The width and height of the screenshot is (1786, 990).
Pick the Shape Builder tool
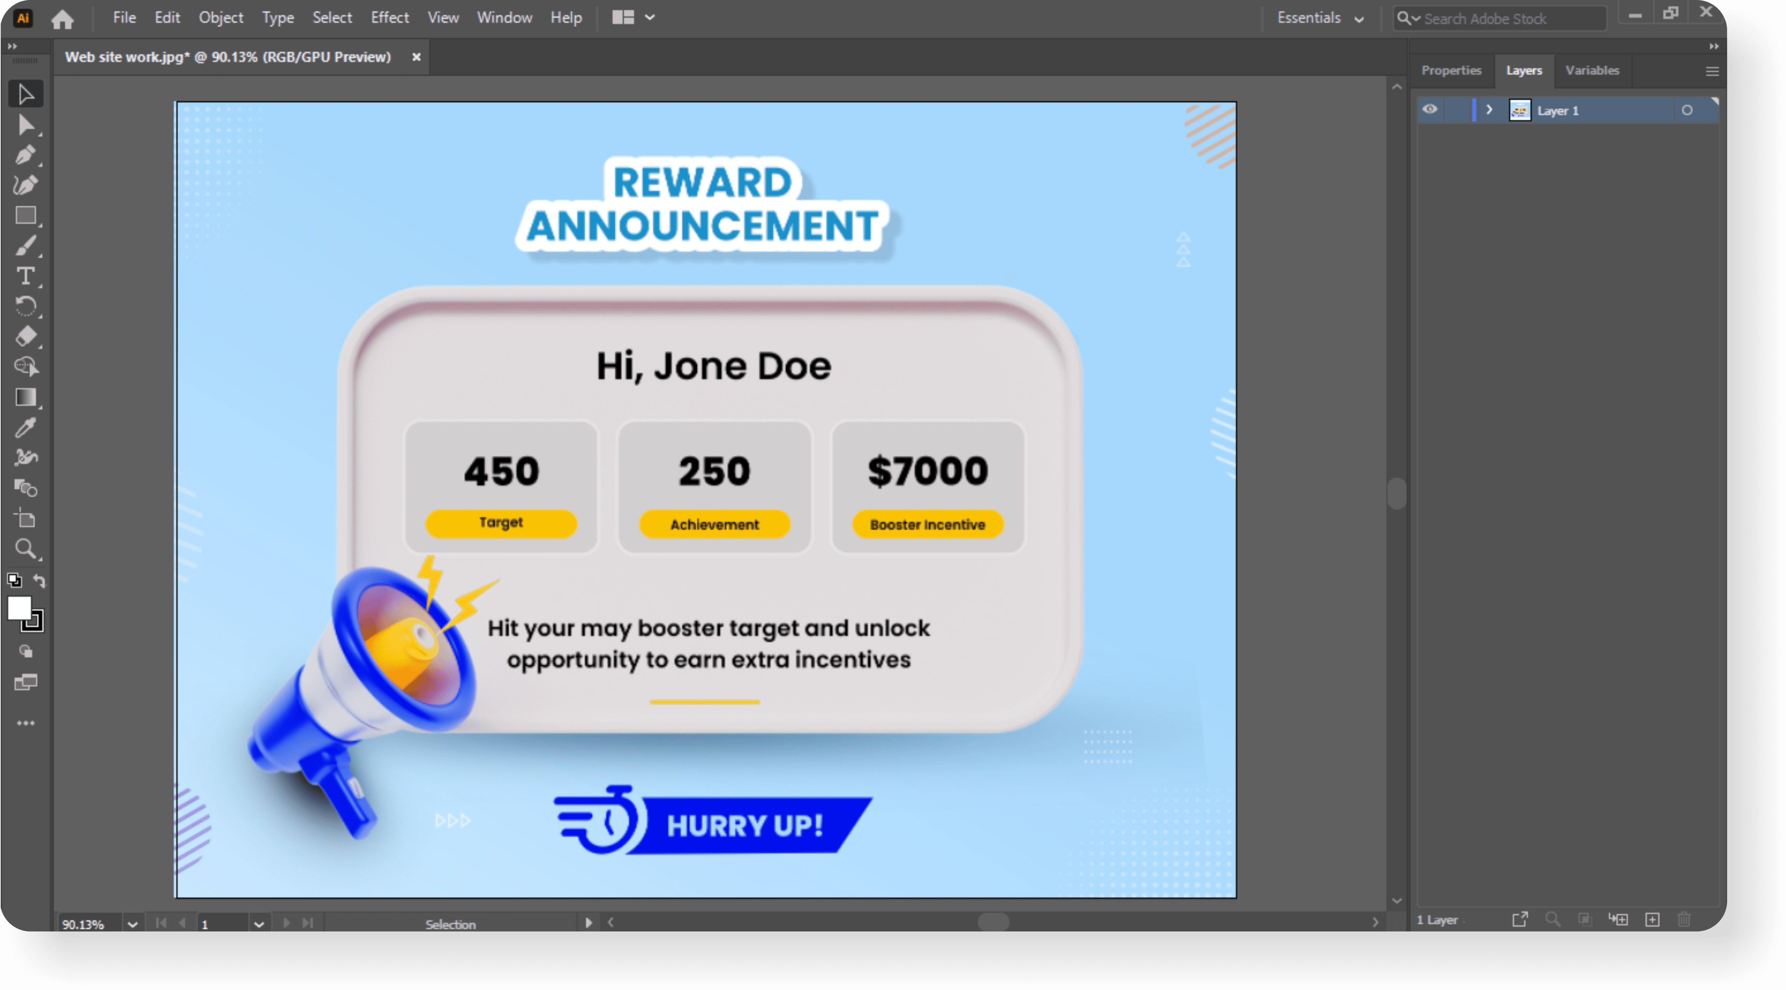(x=26, y=367)
